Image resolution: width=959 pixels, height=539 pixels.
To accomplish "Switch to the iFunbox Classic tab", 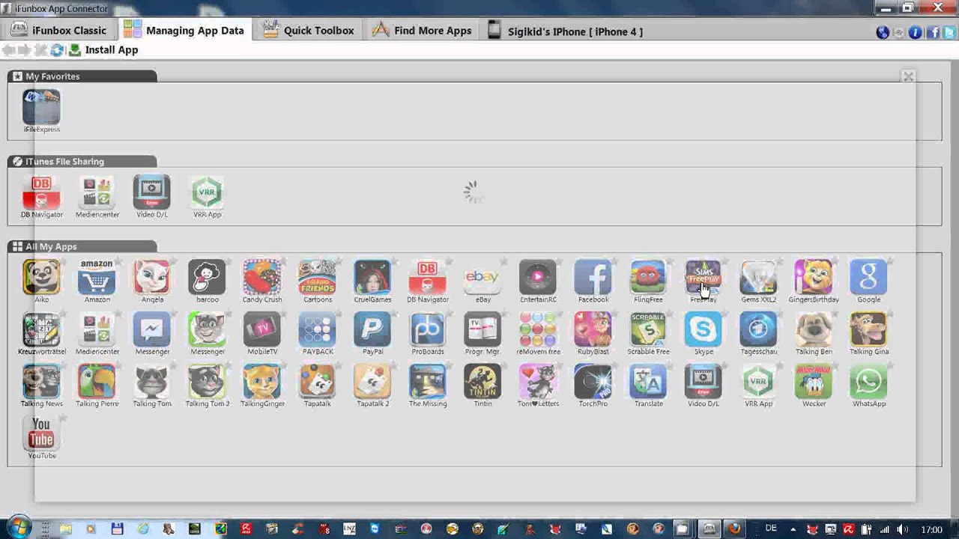I will coord(59,31).
